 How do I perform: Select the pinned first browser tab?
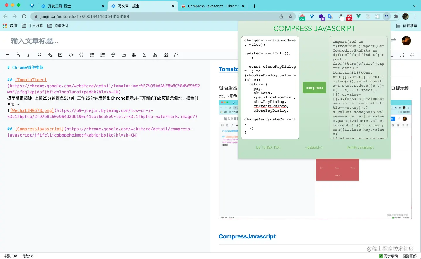32,6
